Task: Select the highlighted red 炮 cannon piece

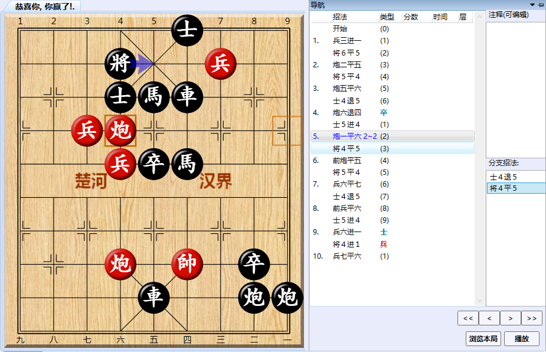Action: (120, 131)
